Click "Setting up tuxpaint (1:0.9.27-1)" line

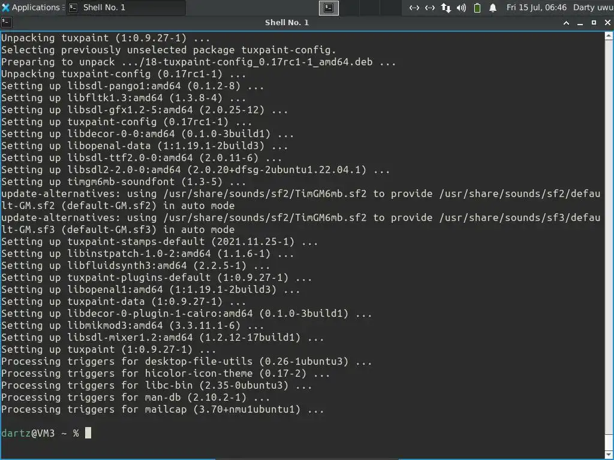109,350
